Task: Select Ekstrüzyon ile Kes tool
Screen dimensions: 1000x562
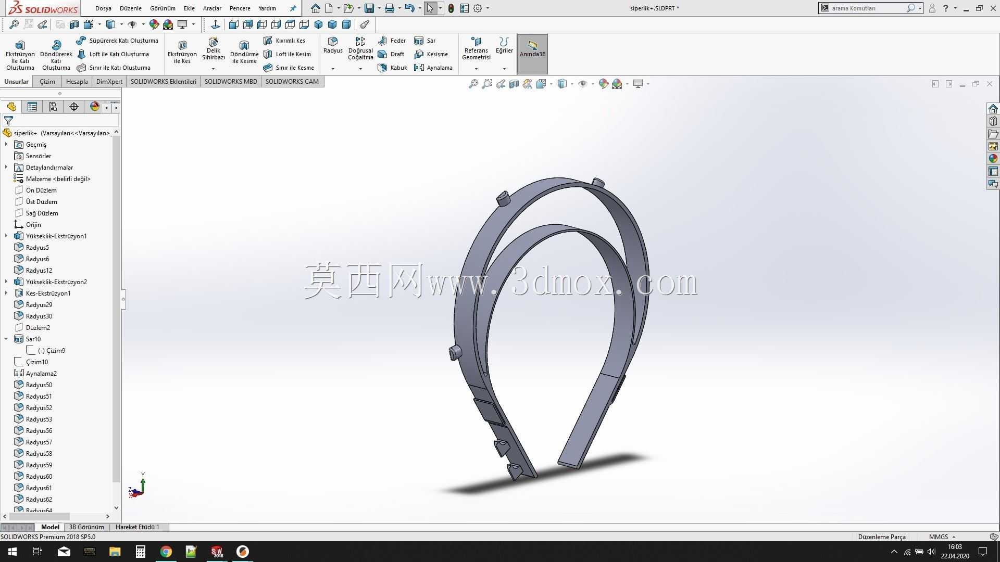Action: (x=182, y=52)
